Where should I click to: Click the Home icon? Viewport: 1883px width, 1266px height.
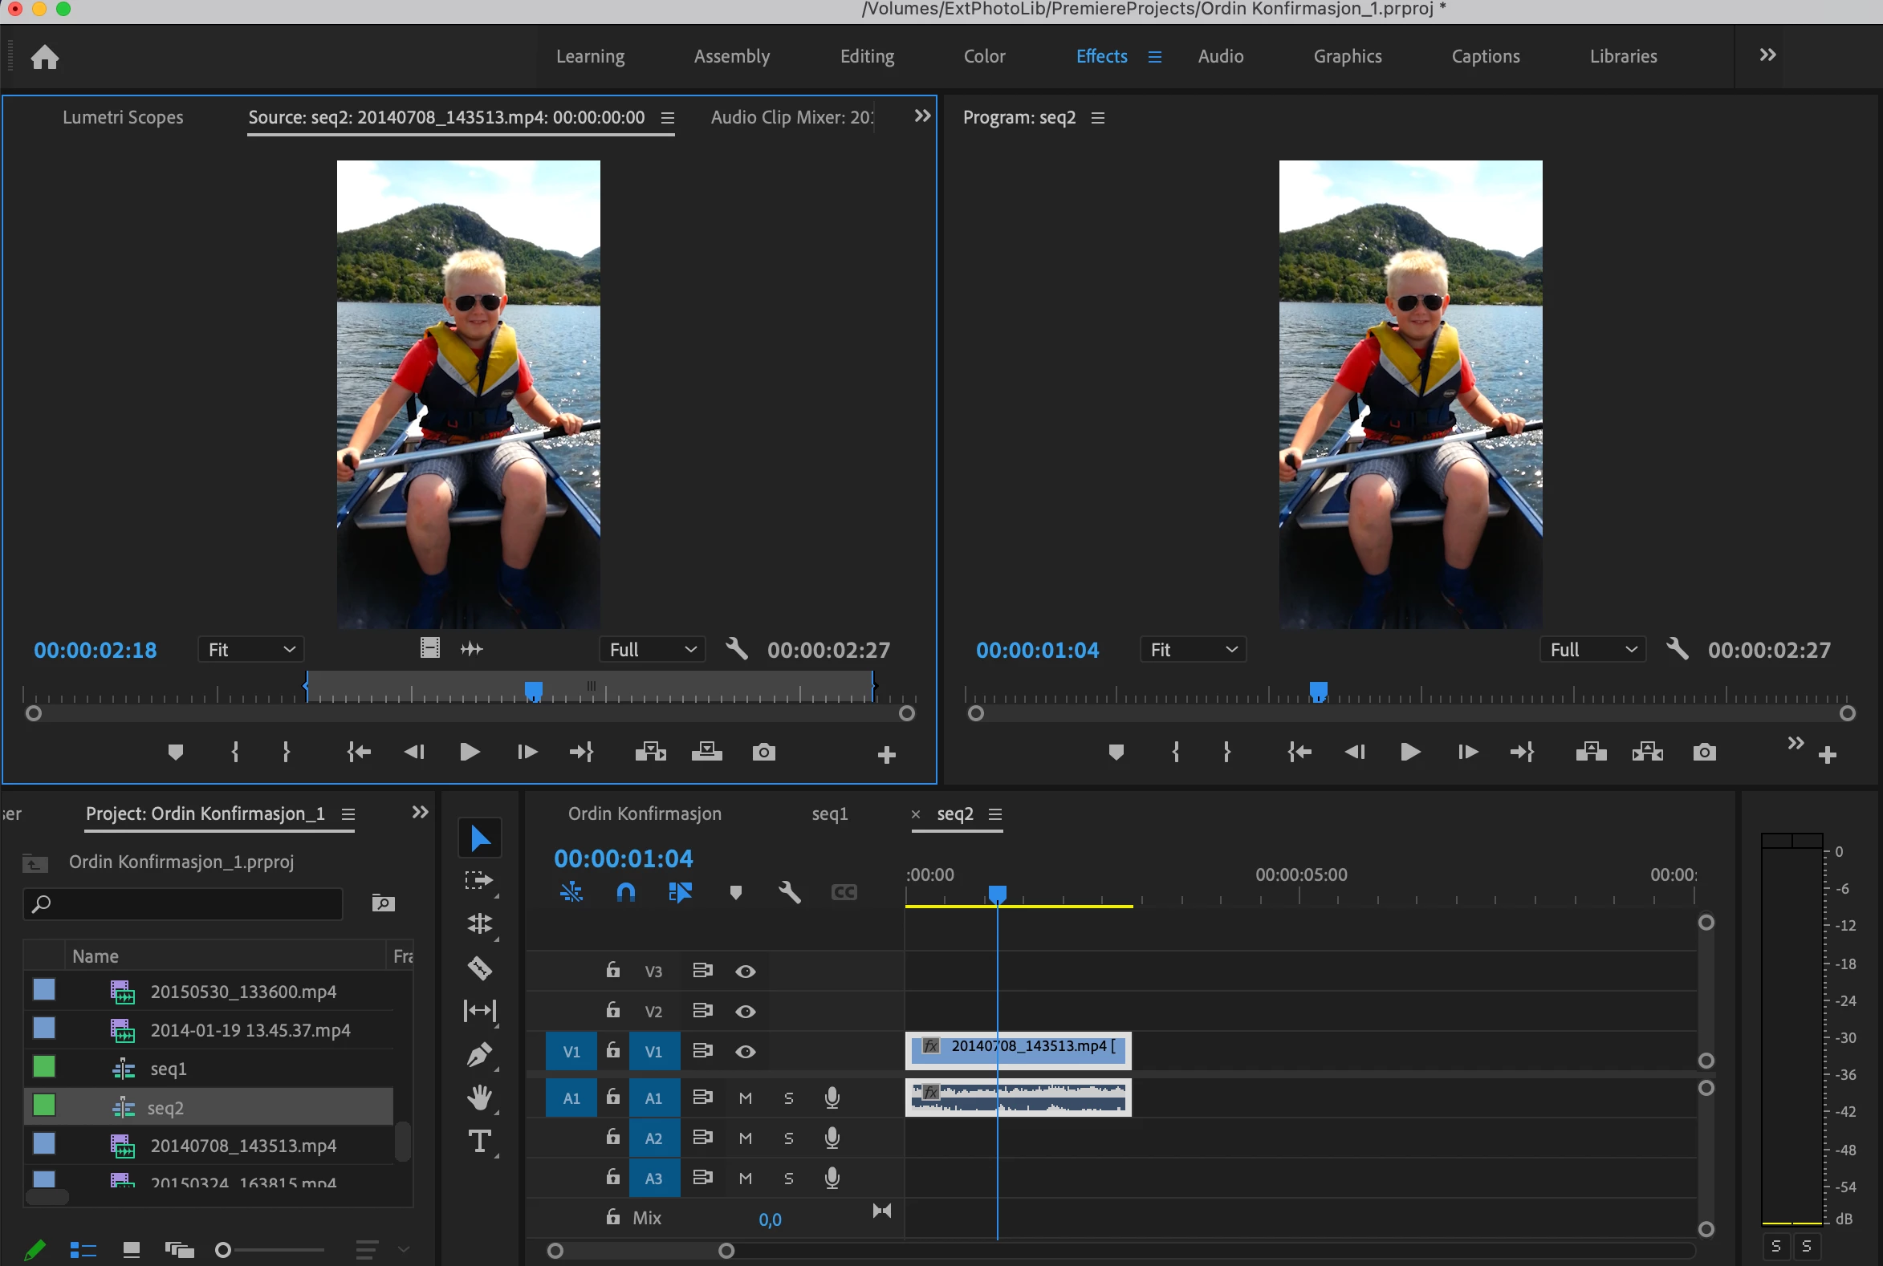(45, 57)
